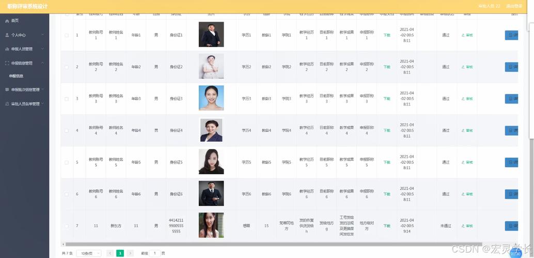
Task: Click the 新东方 name cell
Action: point(116,226)
